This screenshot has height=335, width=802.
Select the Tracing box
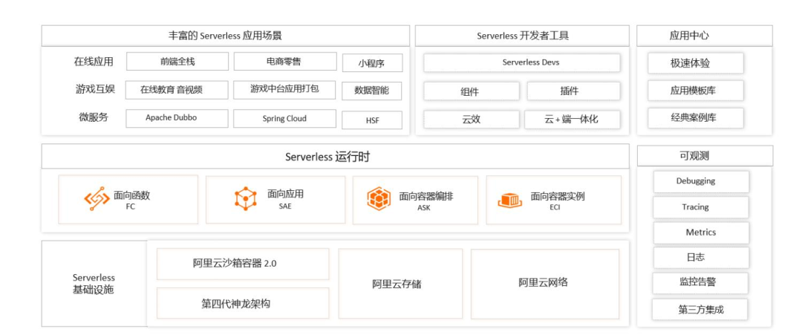[701, 207]
